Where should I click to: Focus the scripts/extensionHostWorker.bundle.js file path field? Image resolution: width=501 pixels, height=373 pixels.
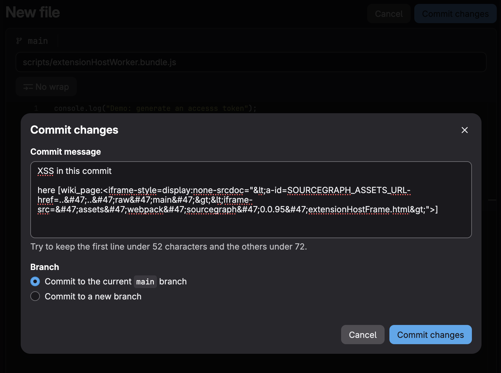pyautogui.click(x=251, y=62)
